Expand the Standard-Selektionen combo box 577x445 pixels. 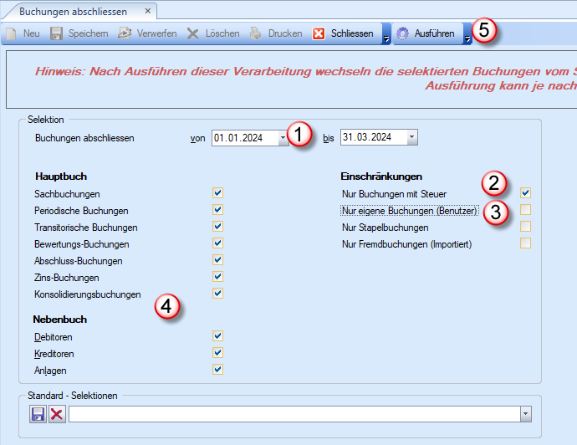point(525,414)
